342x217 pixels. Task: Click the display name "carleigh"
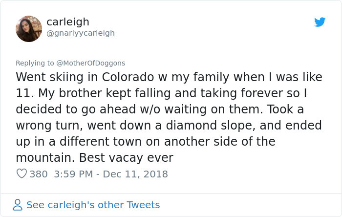click(68, 22)
